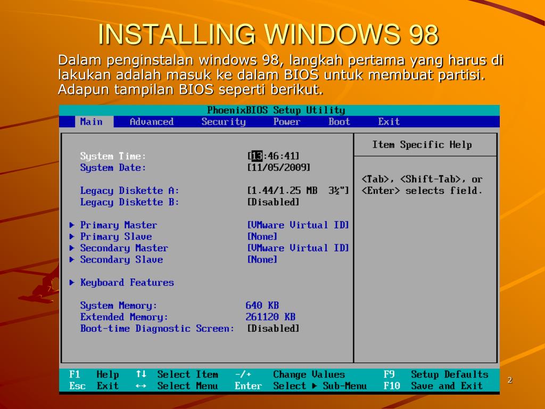
Task: Select the highlighted hour field 13
Action: (257, 156)
